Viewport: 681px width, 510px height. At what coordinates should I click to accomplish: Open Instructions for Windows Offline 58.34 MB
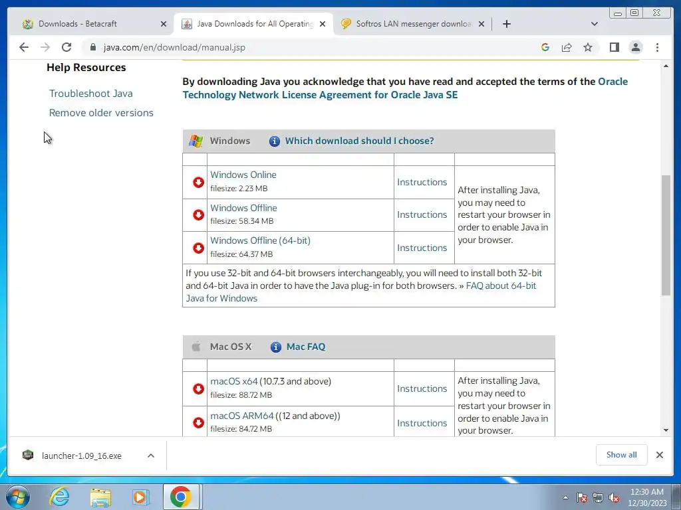pos(422,214)
